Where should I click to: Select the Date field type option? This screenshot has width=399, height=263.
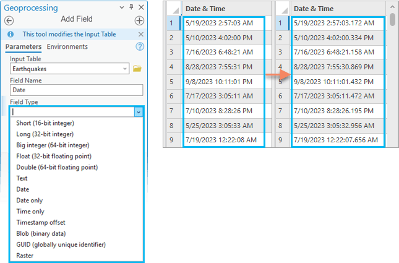click(x=23, y=189)
